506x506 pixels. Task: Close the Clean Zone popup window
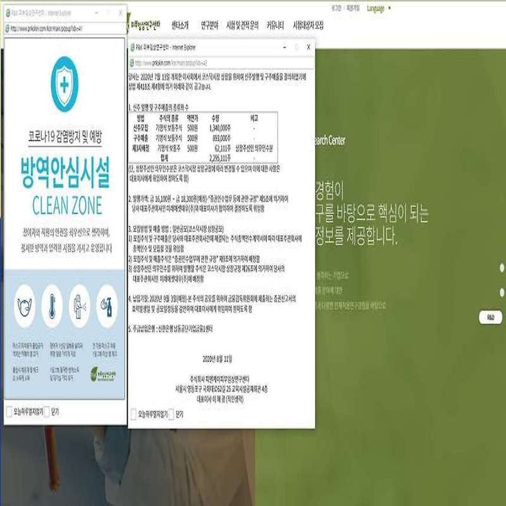121,13
